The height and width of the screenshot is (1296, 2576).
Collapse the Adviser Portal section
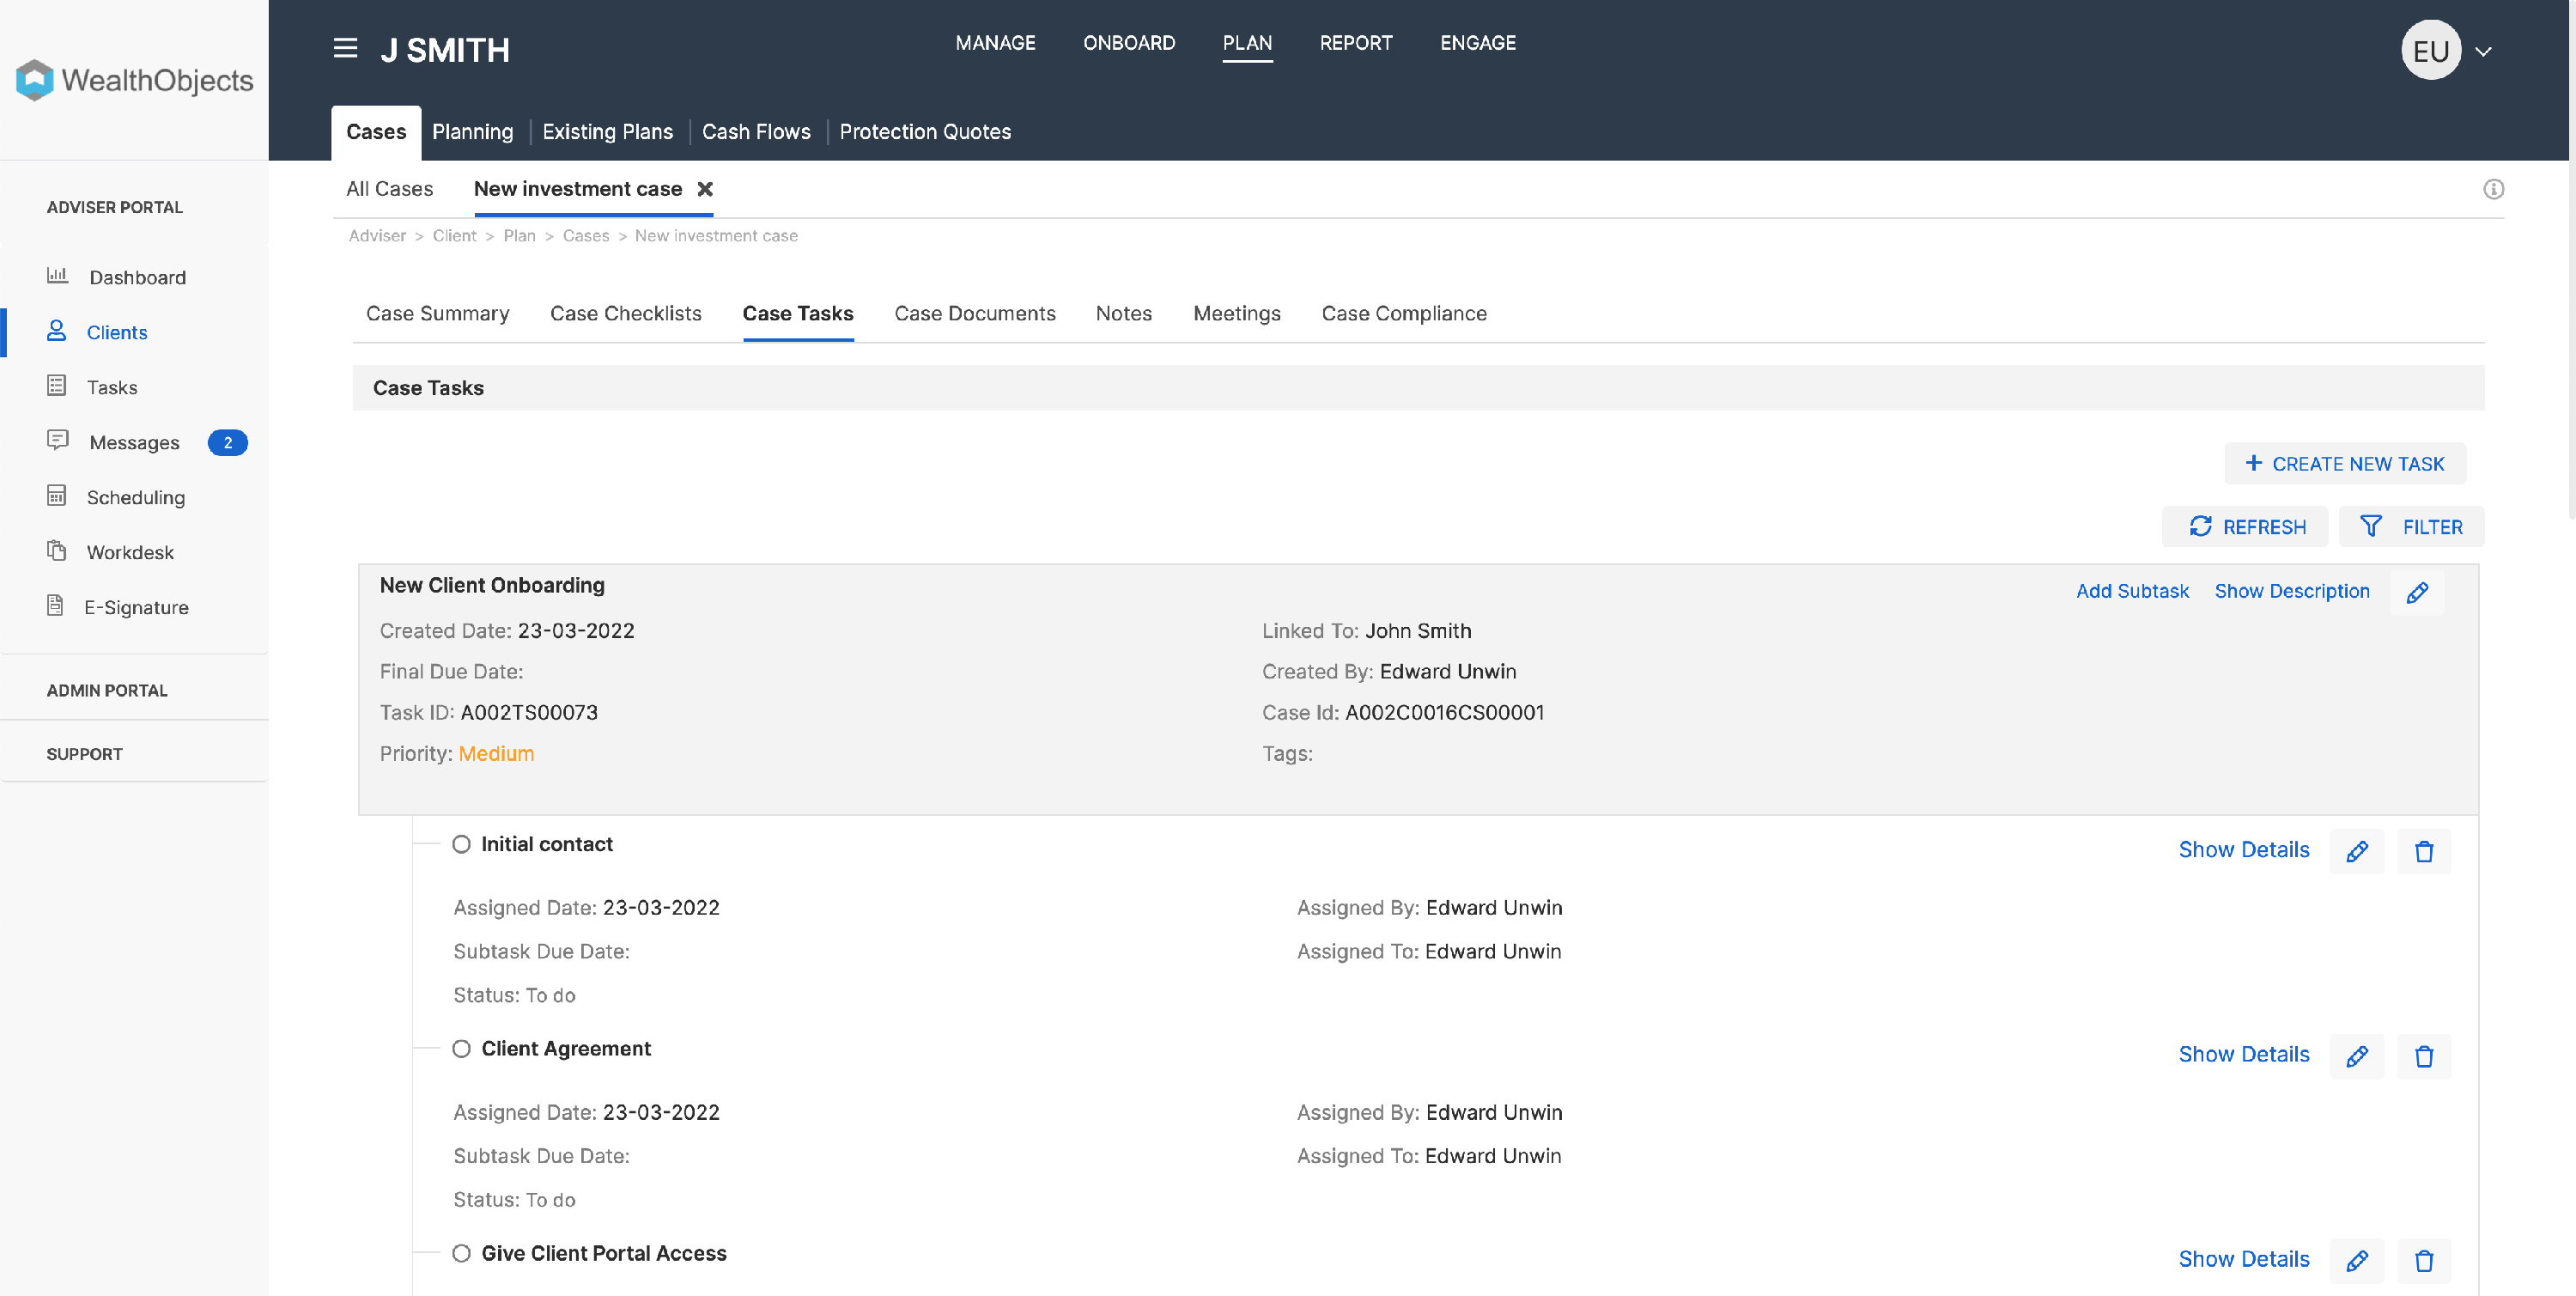(114, 207)
